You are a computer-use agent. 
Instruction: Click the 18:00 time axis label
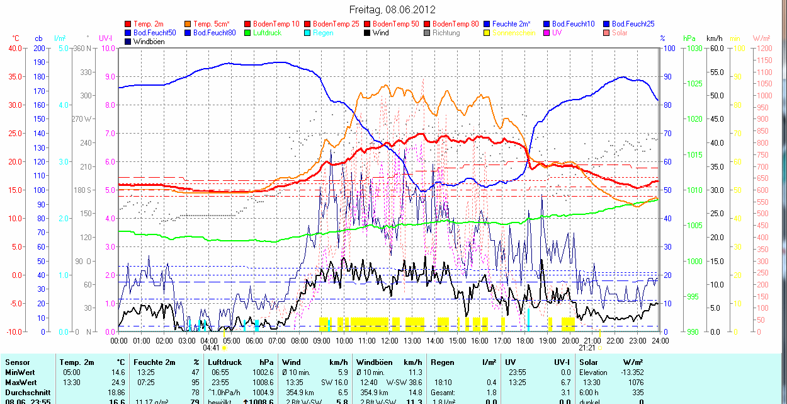tap(524, 340)
